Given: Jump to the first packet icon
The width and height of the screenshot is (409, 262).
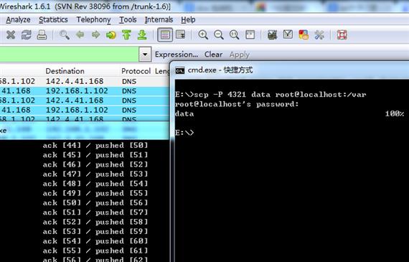Looking at the screenshot, I should [126, 35].
